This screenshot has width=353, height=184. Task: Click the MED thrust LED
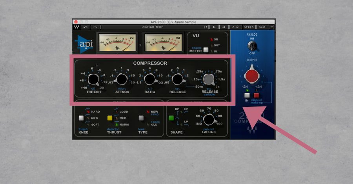point(116,118)
